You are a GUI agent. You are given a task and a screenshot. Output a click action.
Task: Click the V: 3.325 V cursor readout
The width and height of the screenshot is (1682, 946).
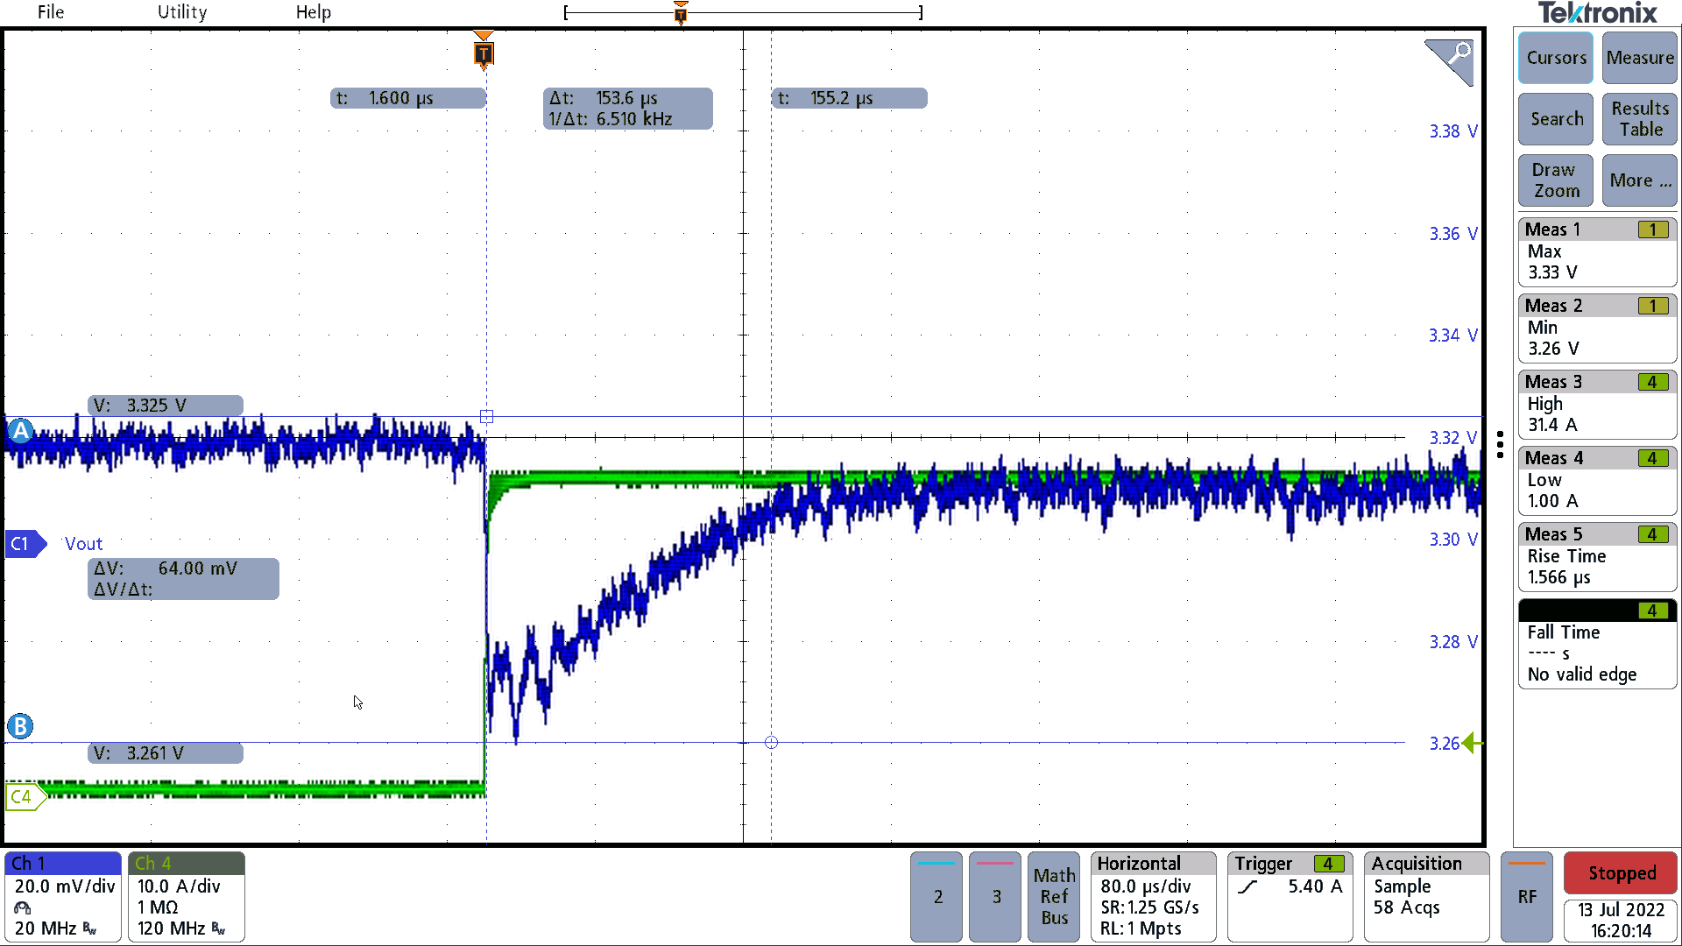165,406
